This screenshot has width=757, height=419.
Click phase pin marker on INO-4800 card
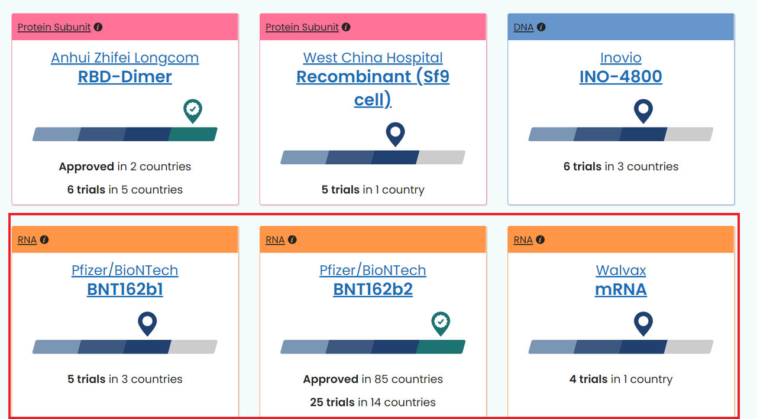click(643, 111)
